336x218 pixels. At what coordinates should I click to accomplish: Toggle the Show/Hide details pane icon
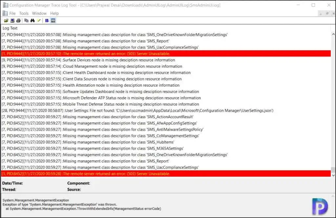[x=53, y=21]
